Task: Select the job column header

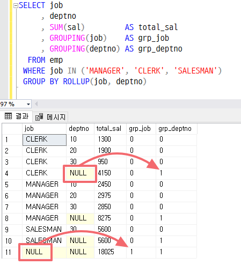Action: coord(45,129)
